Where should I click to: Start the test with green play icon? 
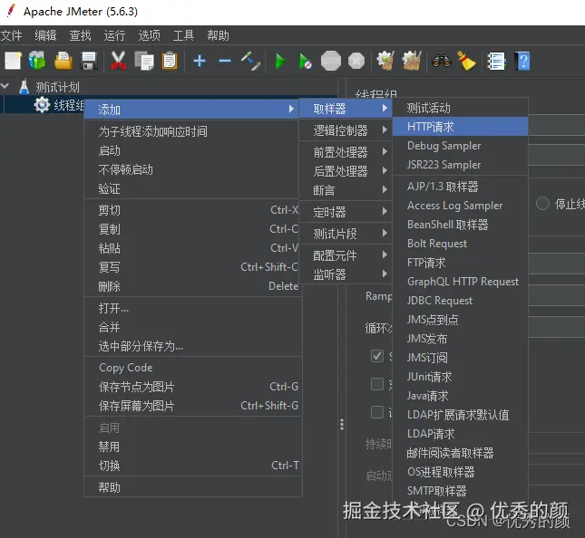[280, 61]
